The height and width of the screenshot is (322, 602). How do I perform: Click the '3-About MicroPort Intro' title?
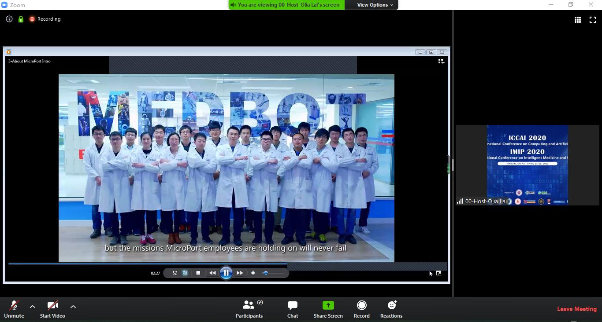[x=30, y=61]
